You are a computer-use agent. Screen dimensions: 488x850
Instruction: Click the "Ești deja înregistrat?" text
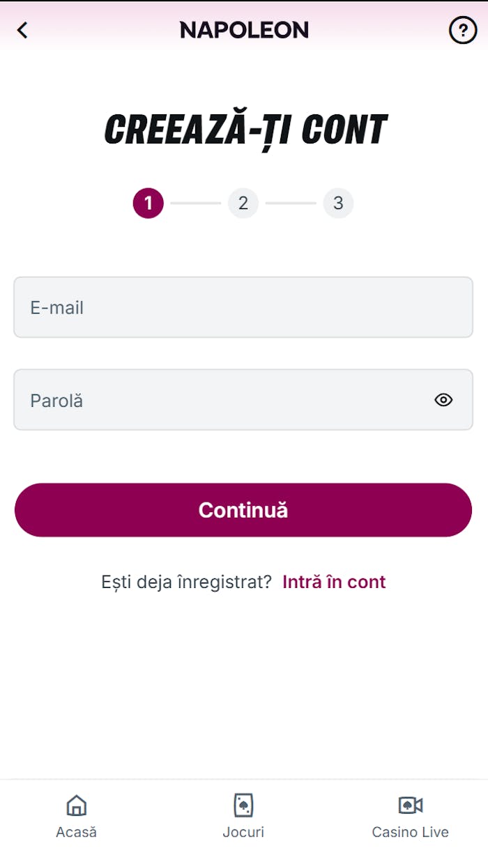click(x=186, y=582)
